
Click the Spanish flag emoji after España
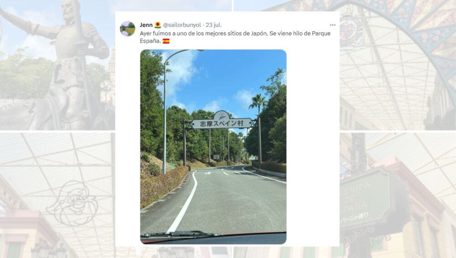click(166, 41)
